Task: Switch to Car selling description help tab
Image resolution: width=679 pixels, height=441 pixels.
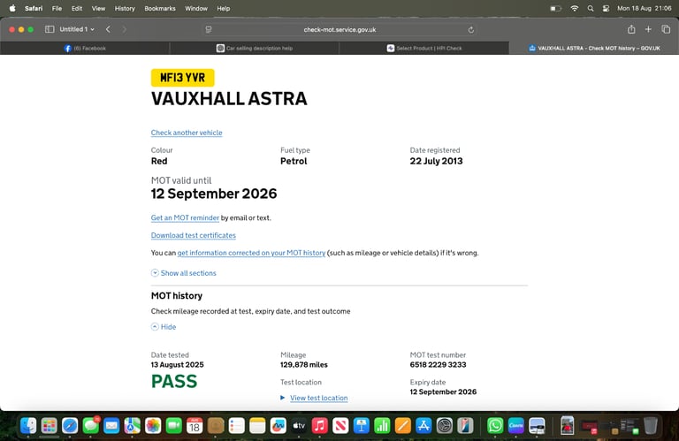Action: [x=255, y=48]
